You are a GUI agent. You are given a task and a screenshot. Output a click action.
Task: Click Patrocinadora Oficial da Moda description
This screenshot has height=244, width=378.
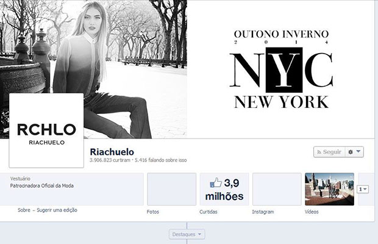coord(41,185)
